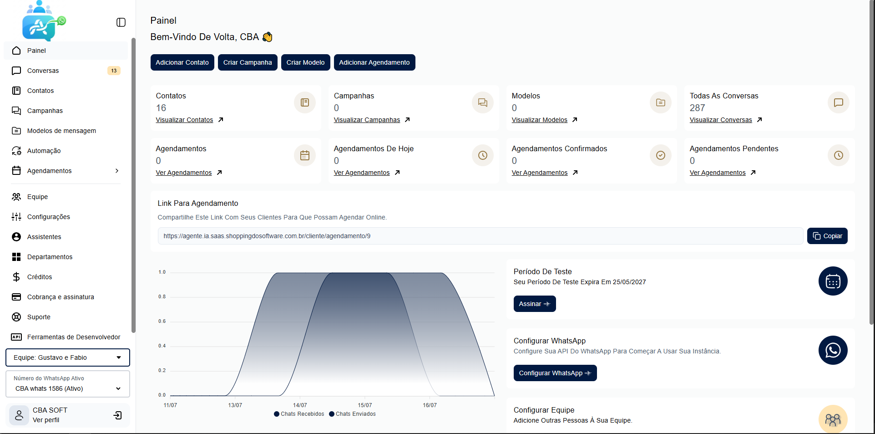Click the logout icon next to CBA SOFT
This screenshot has width=875, height=434.
coord(118,415)
